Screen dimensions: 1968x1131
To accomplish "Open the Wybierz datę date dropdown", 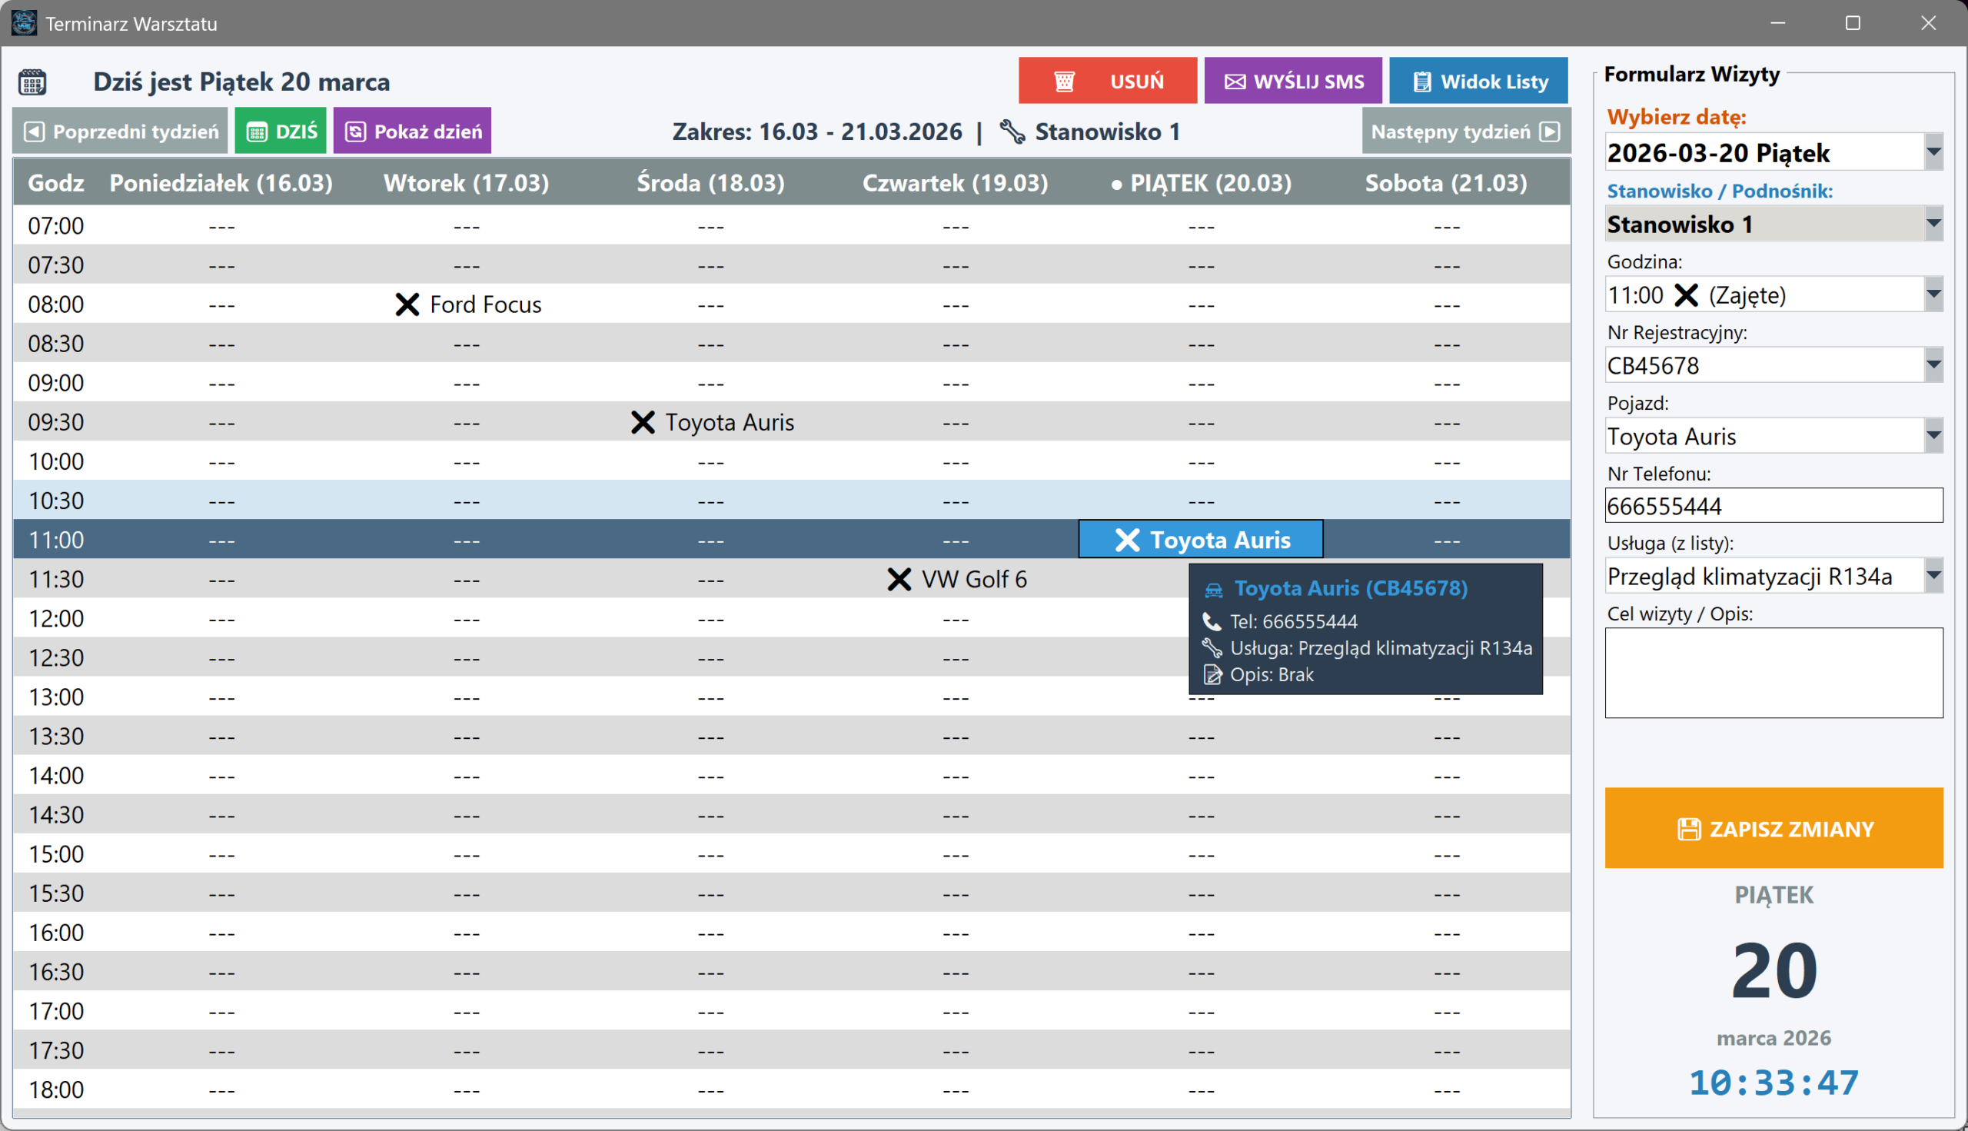I will click(1933, 152).
